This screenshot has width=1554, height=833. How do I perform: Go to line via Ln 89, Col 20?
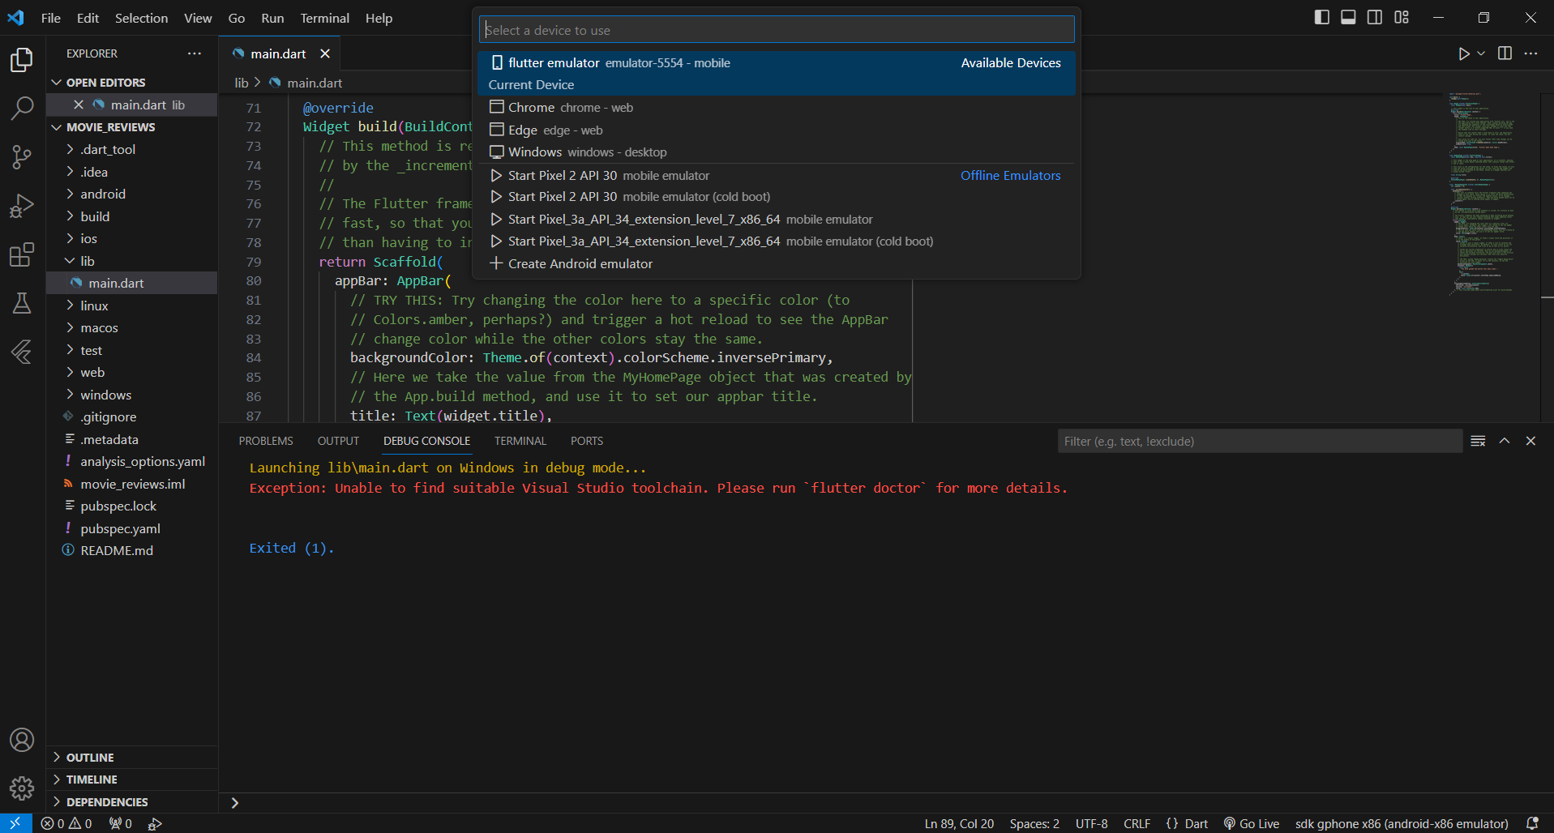959,823
